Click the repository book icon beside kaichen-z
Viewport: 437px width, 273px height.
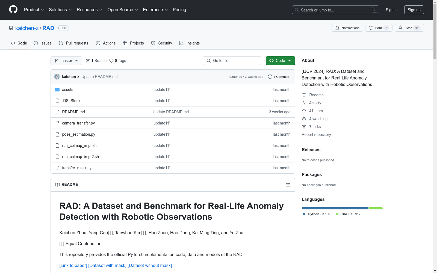tap(11, 28)
